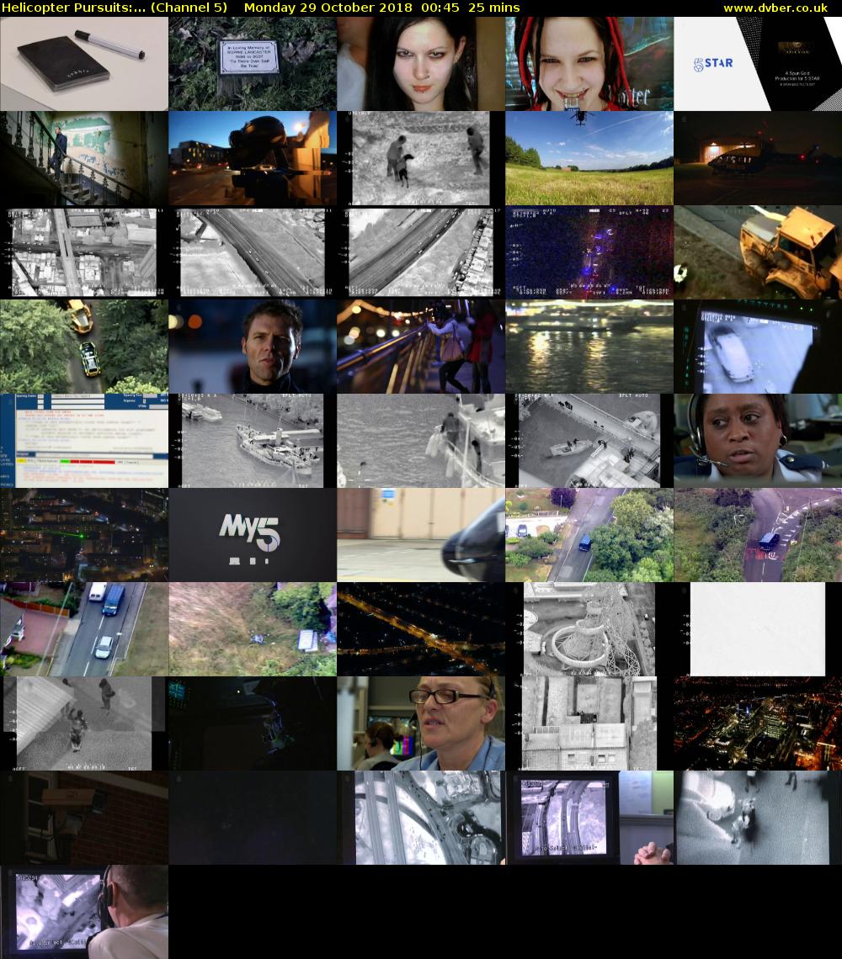Select the notebook and pen thumbnail
The width and height of the screenshot is (842, 959).
[84, 64]
